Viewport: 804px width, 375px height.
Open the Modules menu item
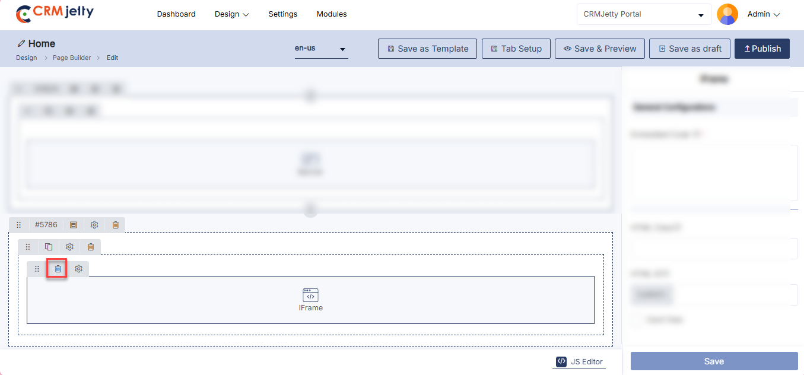coord(332,14)
